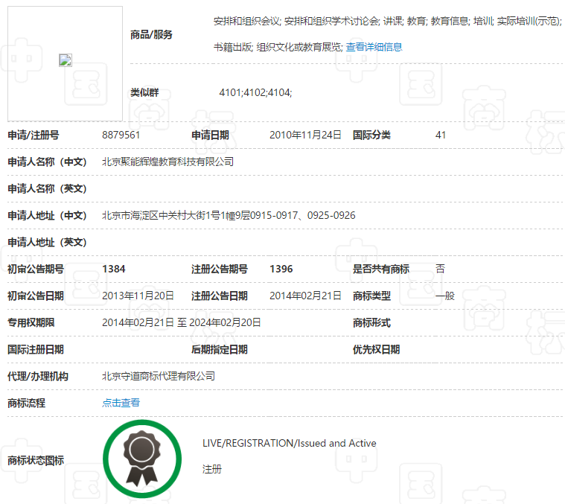Click the agency name 北京守道商标代理有限公司

[x=158, y=376]
